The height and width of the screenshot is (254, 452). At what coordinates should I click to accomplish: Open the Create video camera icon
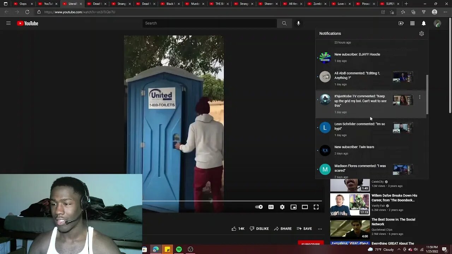click(401, 23)
